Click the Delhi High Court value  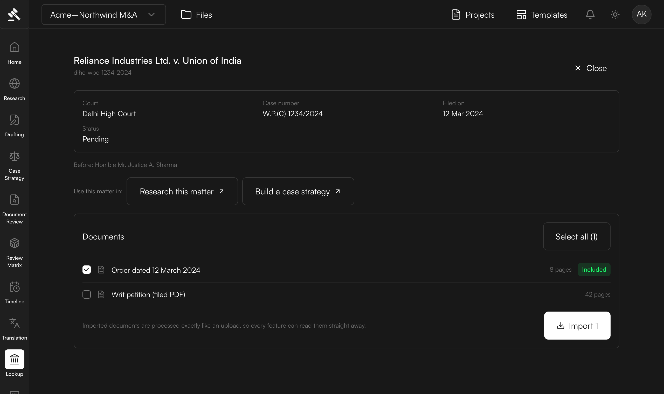coord(109,114)
